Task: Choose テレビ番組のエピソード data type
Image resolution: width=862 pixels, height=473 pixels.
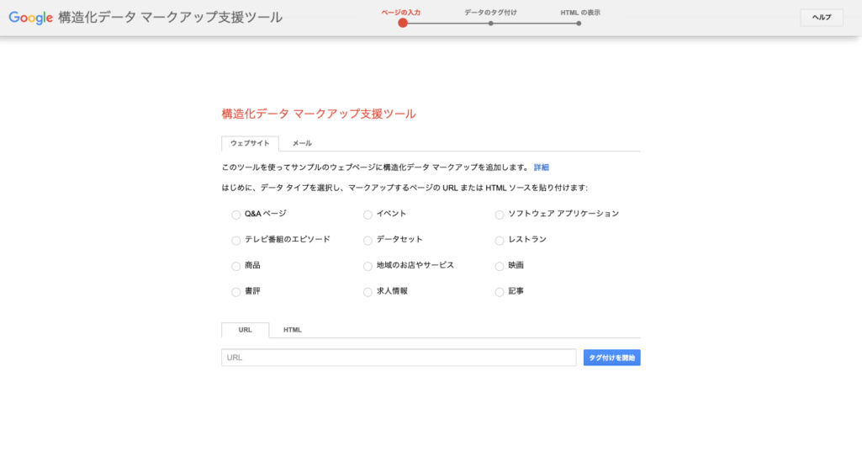Action: pos(235,241)
